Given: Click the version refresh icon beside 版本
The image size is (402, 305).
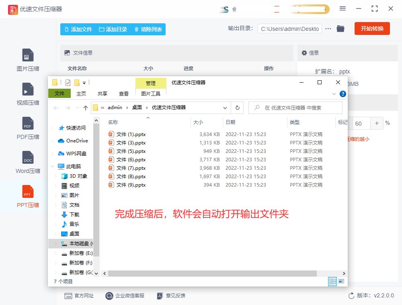Looking at the screenshot, I should [351, 296].
